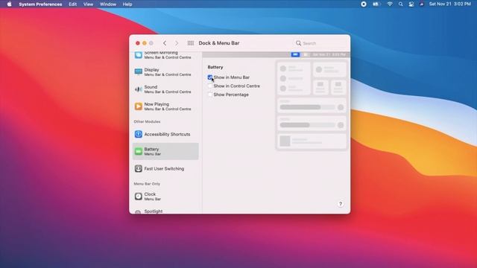Uncheck Show in Menu Bar
The image size is (477, 268).
click(x=210, y=77)
